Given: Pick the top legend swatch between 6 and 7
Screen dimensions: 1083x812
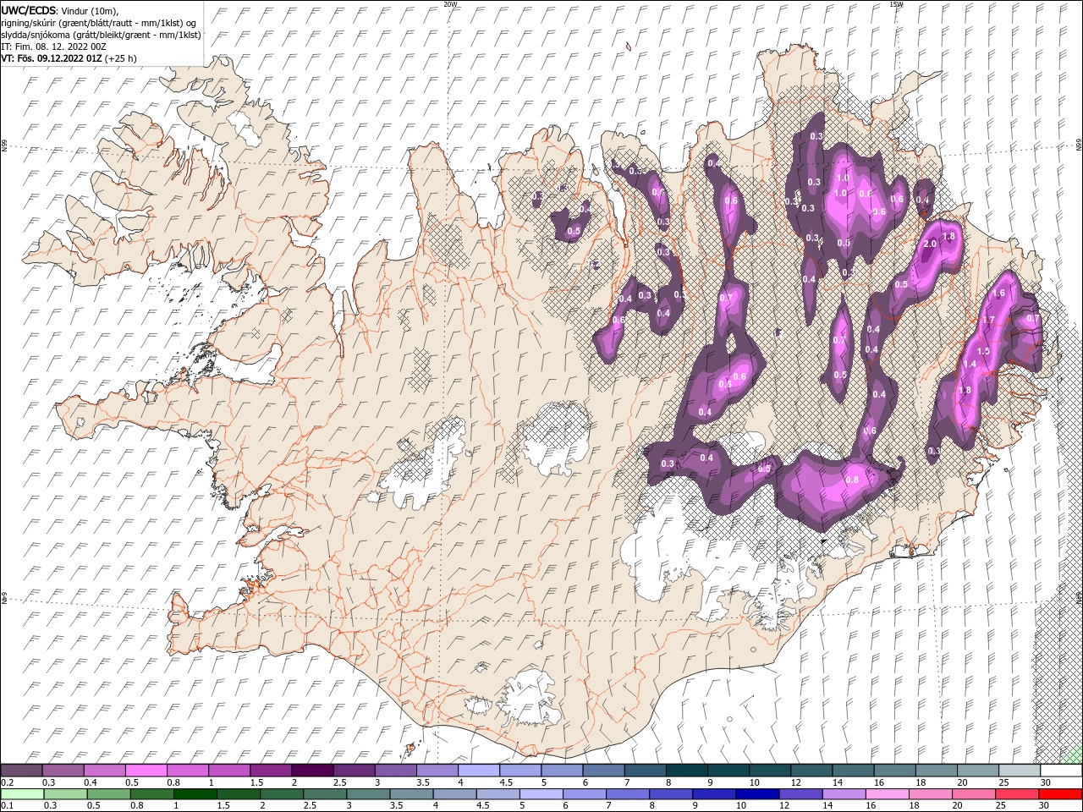Looking at the screenshot, I should pyautogui.click(x=602, y=771).
